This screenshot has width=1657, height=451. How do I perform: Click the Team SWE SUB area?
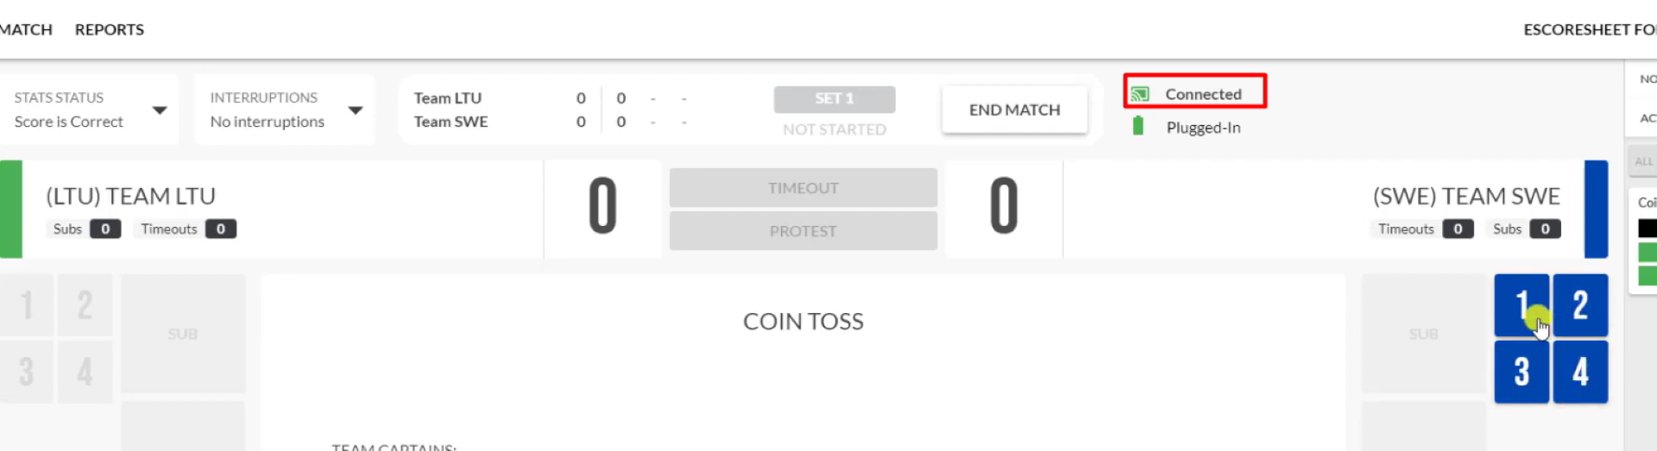[1423, 334]
